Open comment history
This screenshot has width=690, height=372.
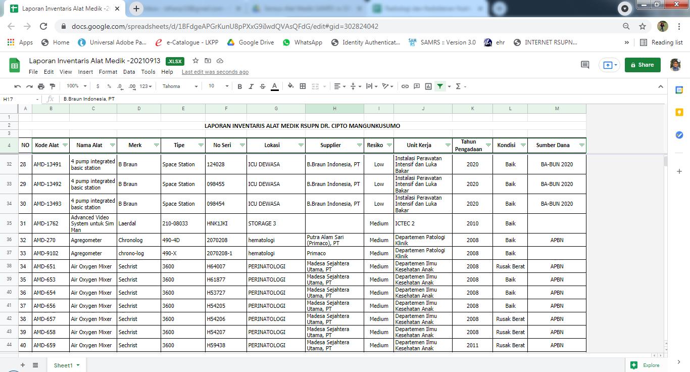tap(585, 65)
